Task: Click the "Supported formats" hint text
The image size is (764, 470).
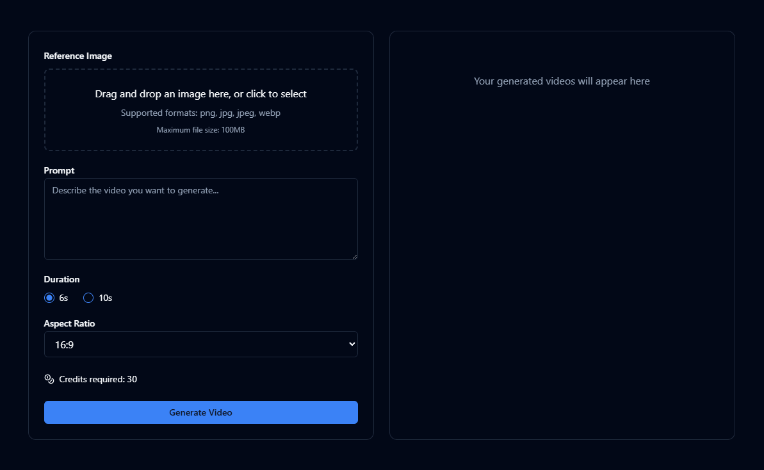Action: coord(200,113)
